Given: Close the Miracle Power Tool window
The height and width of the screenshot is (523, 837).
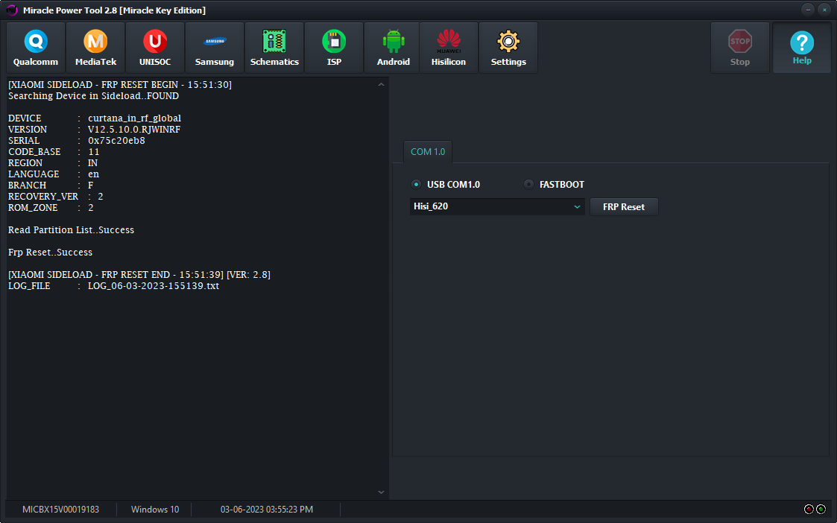Looking at the screenshot, I should [824, 10].
